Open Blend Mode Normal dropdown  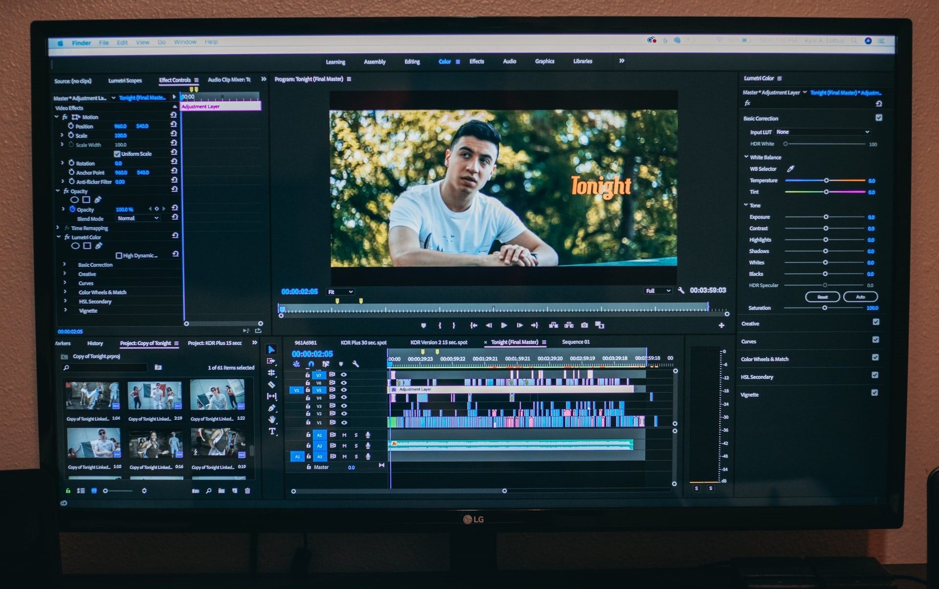click(x=138, y=218)
